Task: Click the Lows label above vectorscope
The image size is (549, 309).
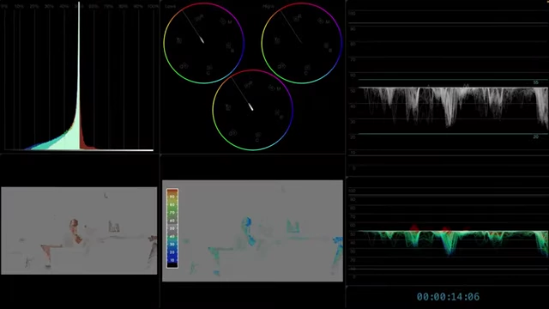Action: [171, 6]
